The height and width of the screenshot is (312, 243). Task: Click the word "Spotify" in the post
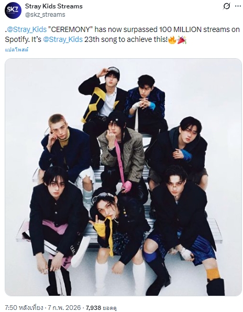click(x=17, y=40)
